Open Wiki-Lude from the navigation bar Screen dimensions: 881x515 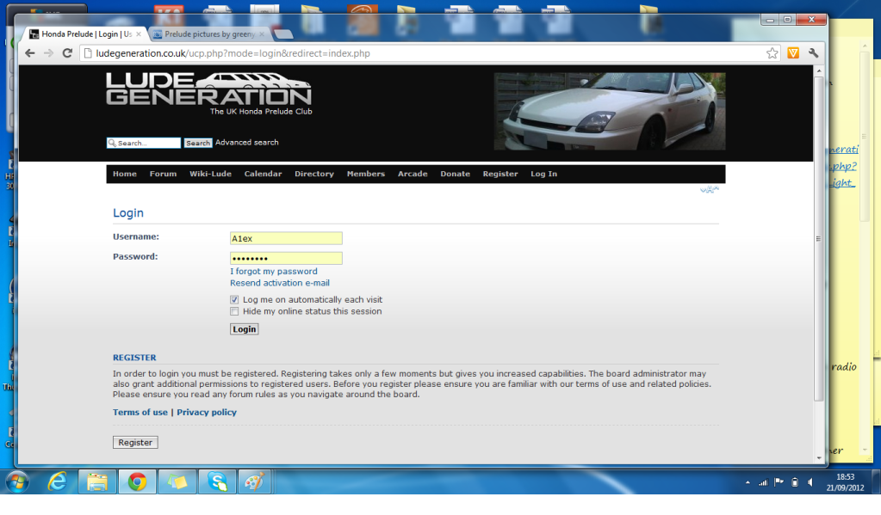pos(210,174)
